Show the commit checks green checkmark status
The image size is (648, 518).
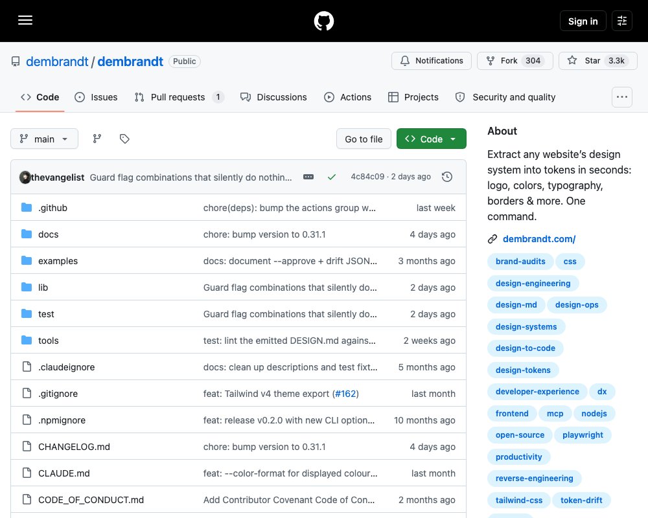(x=331, y=177)
